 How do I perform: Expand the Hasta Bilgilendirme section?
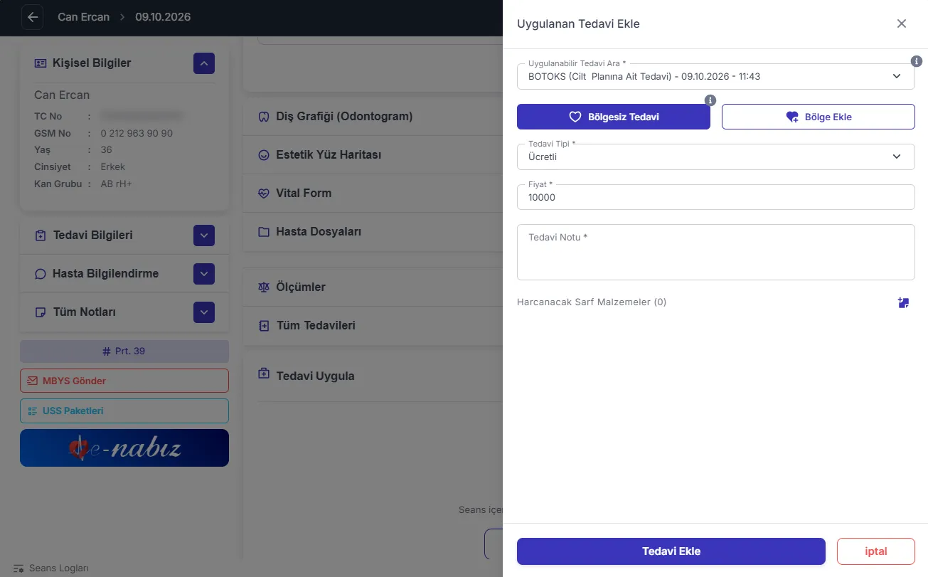[x=204, y=274]
